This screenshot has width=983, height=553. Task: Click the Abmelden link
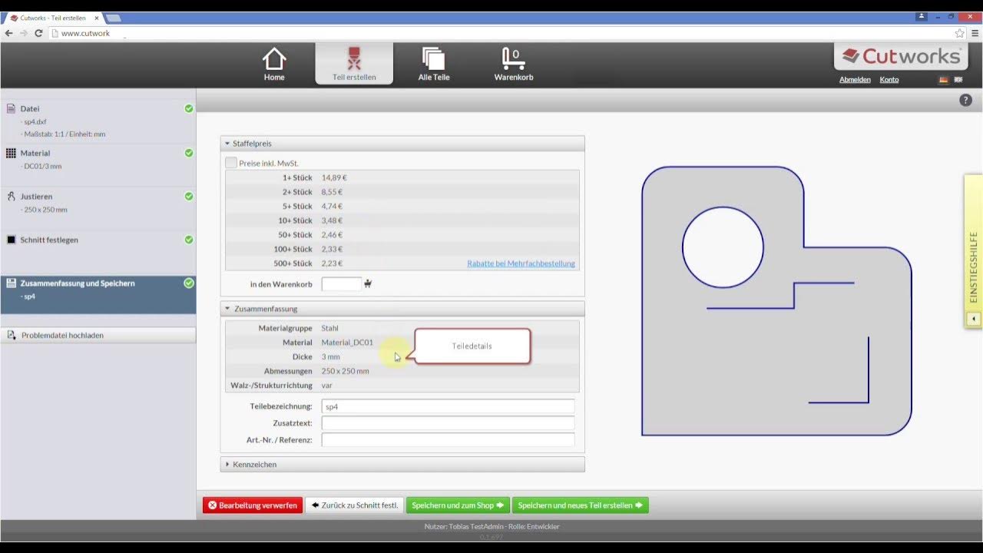tap(855, 80)
